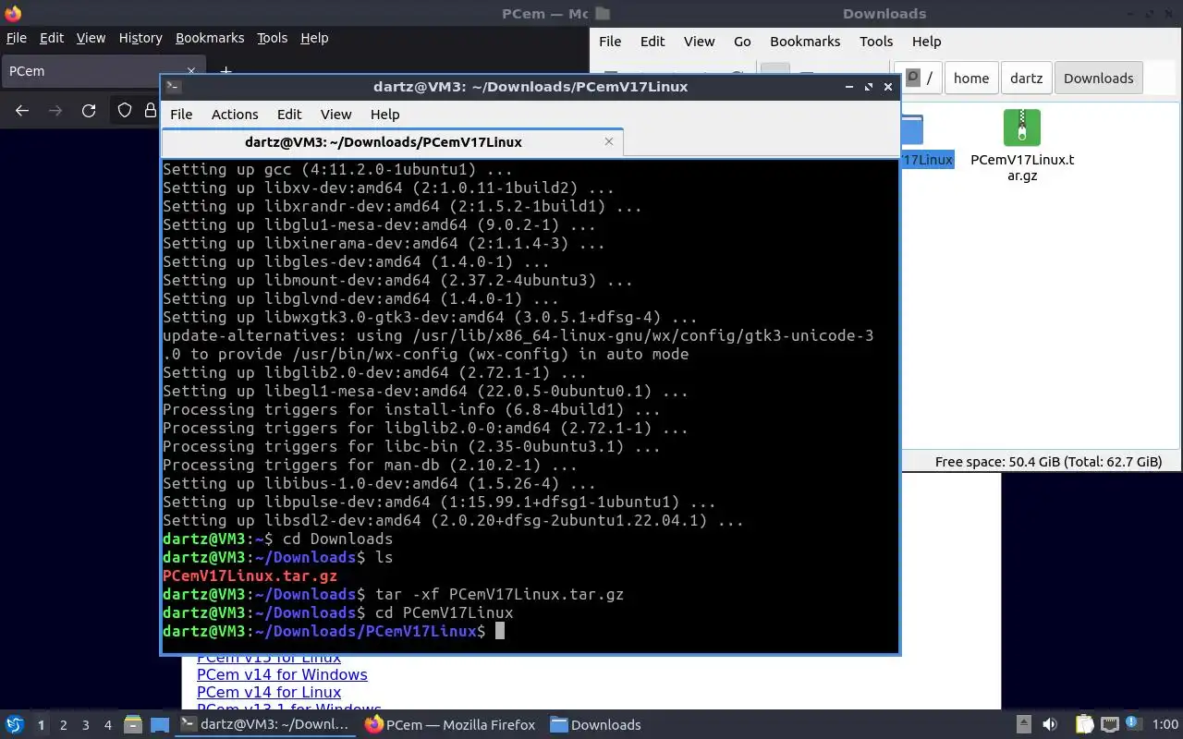Viewport: 1183px width, 739px height.
Task: Close the PCem Firefox tab
Action: pyautogui.click(x=191, y=70)
